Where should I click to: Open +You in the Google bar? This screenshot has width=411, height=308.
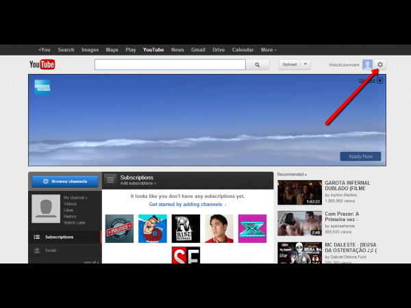(x=44, y=50)
